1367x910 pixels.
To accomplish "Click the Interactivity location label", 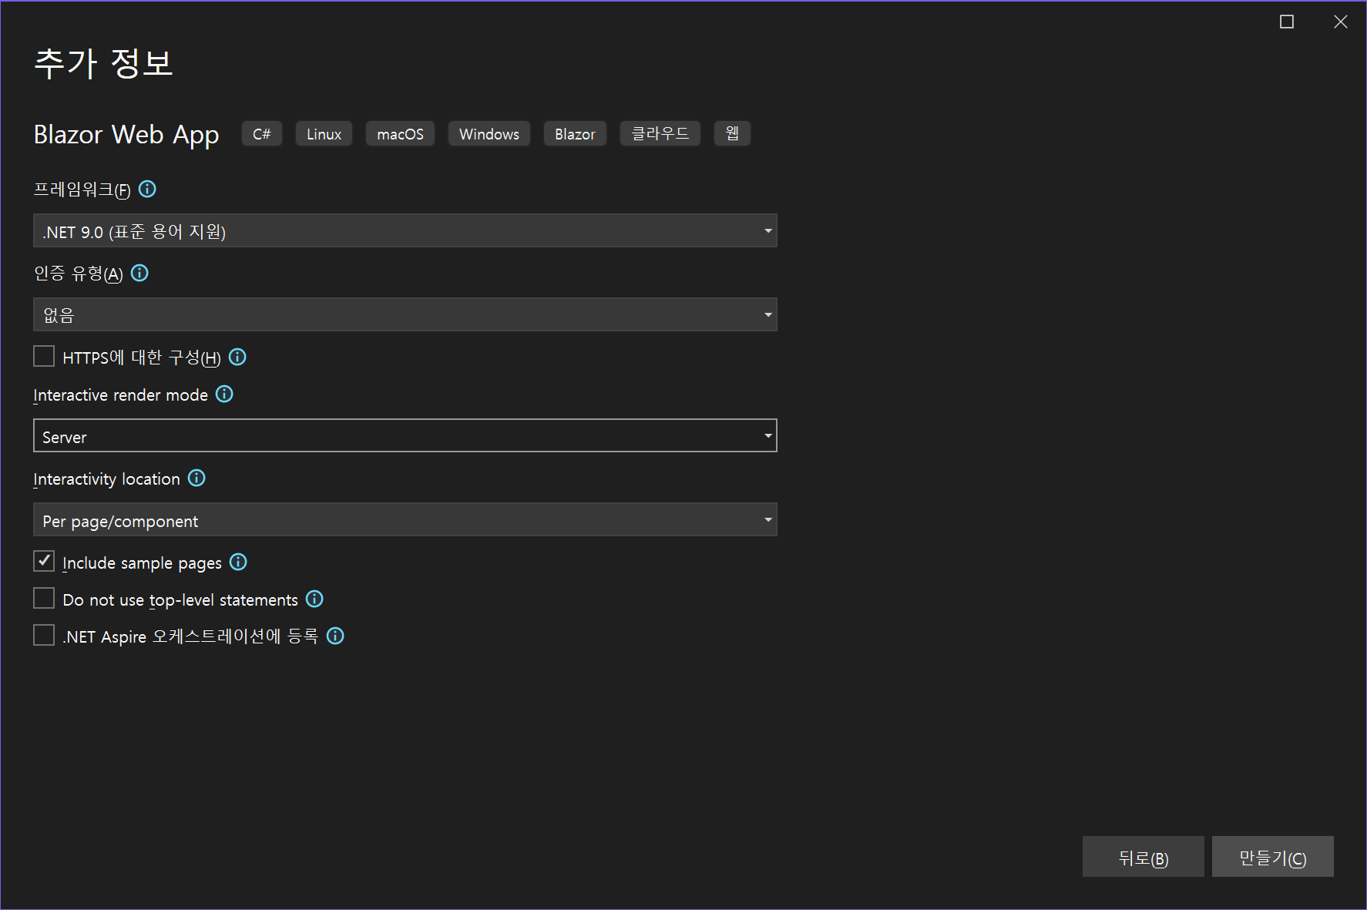I will tap(106, 479).
